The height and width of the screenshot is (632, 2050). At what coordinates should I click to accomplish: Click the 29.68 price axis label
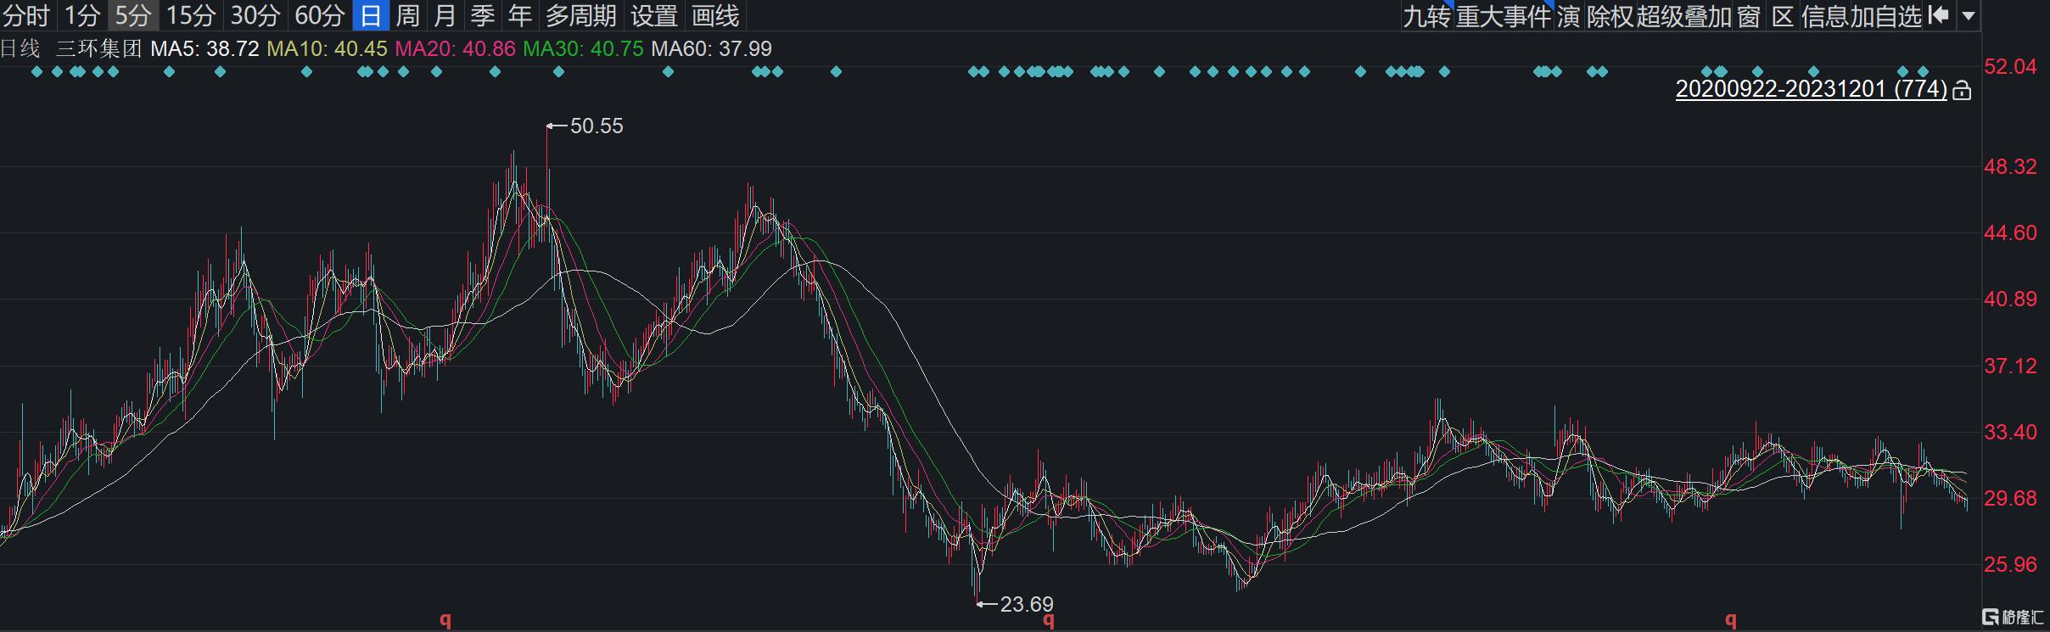click(x=2010, y=498)
